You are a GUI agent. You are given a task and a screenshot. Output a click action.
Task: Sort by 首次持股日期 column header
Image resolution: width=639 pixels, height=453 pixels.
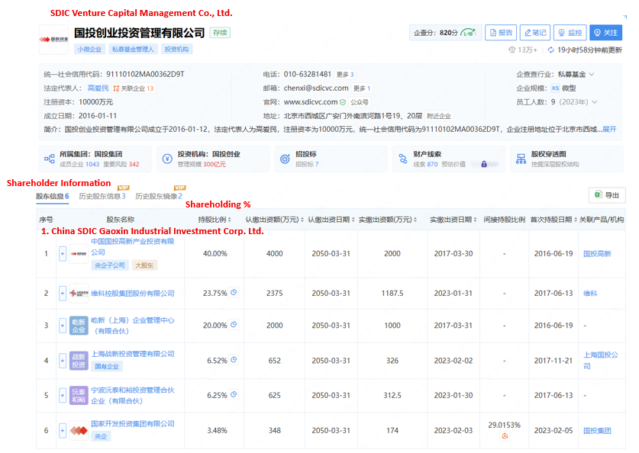(x=553, y=220)
